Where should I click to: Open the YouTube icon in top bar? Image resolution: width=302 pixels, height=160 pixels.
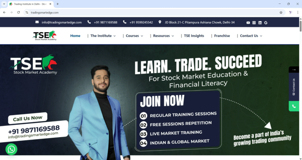pyautogui.click(x=248, y=23)
